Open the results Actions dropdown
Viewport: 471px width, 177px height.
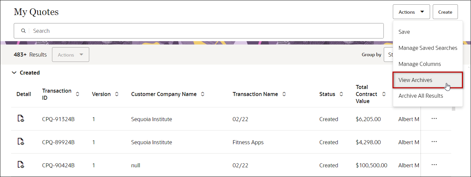click(x=70, y=55)
